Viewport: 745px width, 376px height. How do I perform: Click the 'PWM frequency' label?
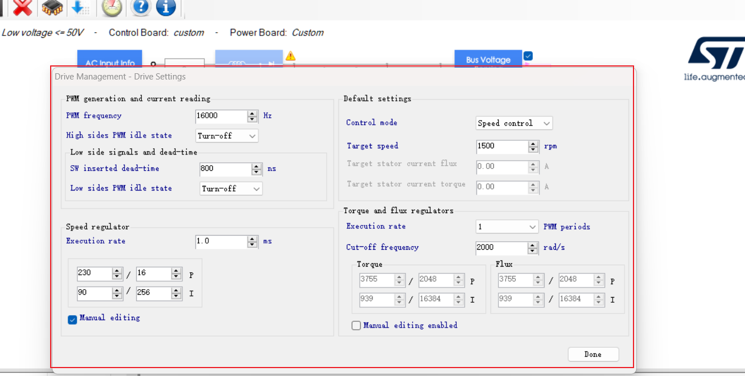click(x=93, y=116)
